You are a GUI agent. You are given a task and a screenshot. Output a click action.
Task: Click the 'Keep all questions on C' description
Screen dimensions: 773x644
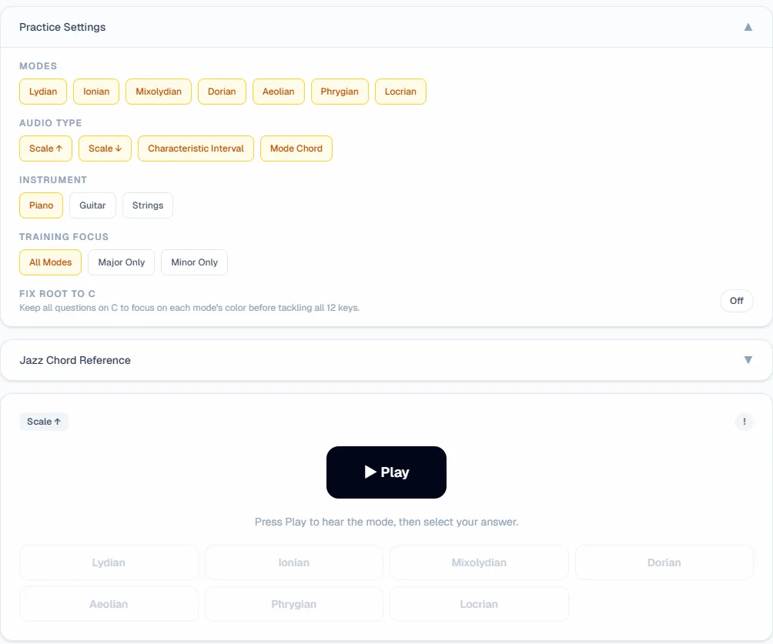[189, 308]
